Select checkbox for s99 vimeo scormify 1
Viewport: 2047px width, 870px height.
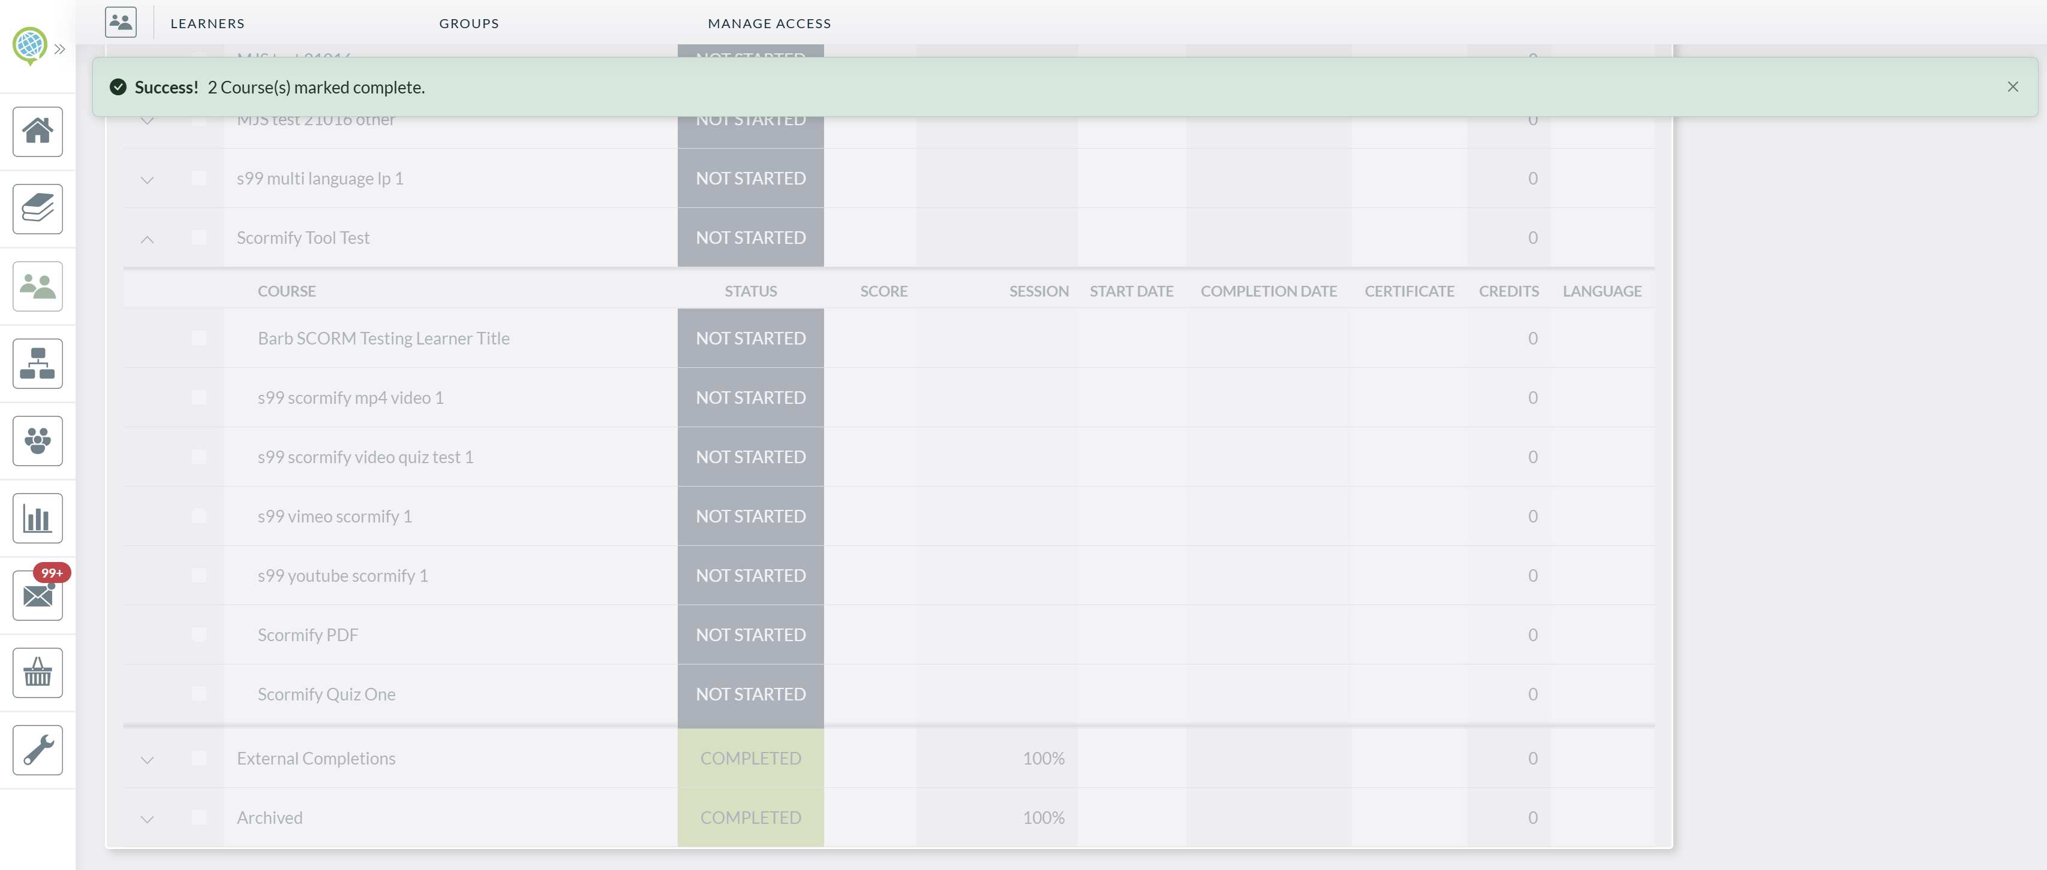click(x=199, y=516)
